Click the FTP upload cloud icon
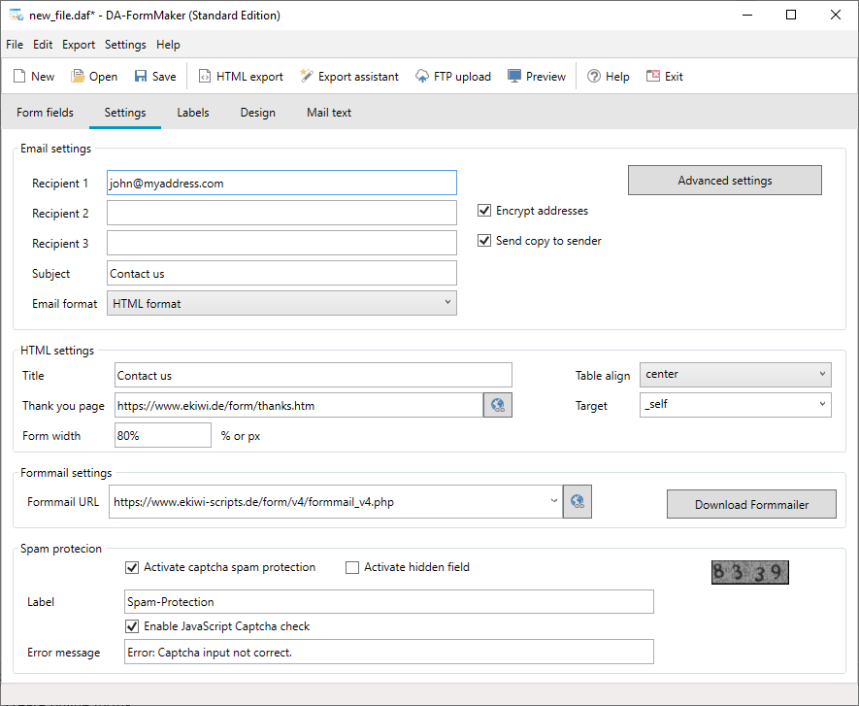This screenshot has width=859, height=706. tap(422, 76)
